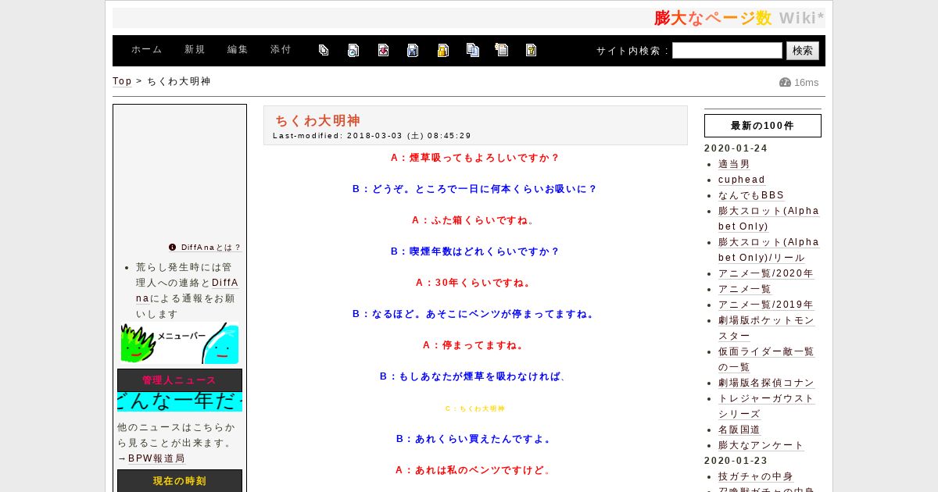Click the cyan scrolling news ticker
This screenshot has height=492, width=938.
(180, 402)
